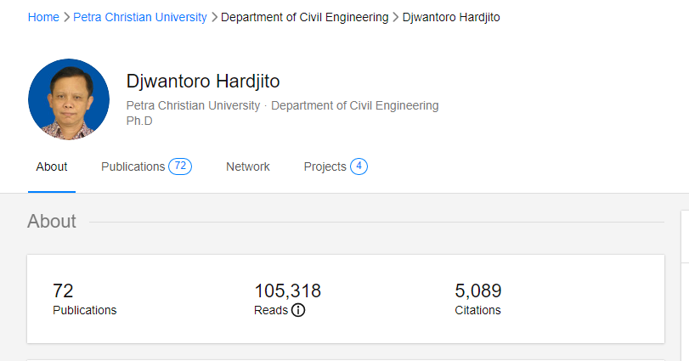Open Department of Civil Engineering breadcrumb
689x361 pixels.
point(304,17)
